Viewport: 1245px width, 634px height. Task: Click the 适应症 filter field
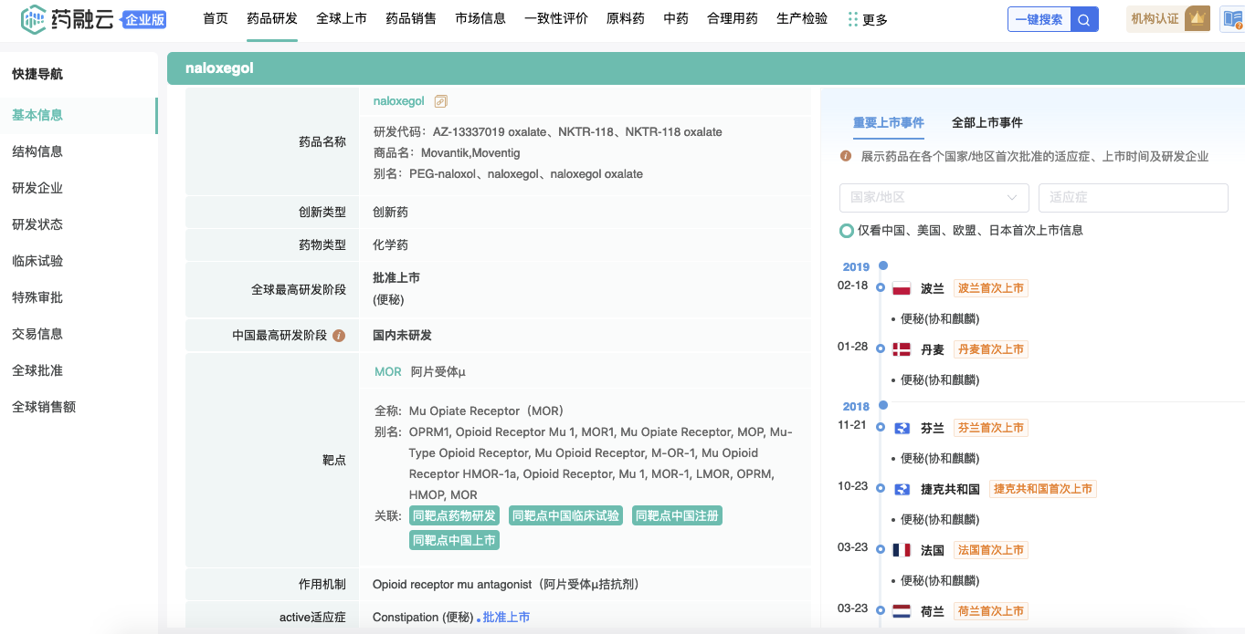pyautogui.click(x=1133, y=198)
